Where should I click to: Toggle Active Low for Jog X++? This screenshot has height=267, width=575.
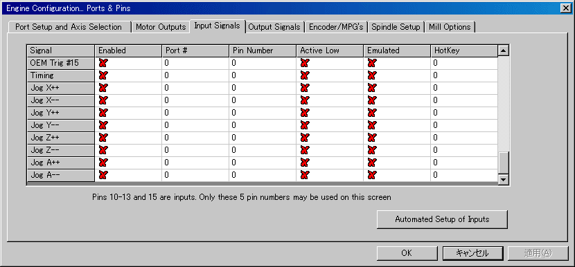click(x=305, y=88)
